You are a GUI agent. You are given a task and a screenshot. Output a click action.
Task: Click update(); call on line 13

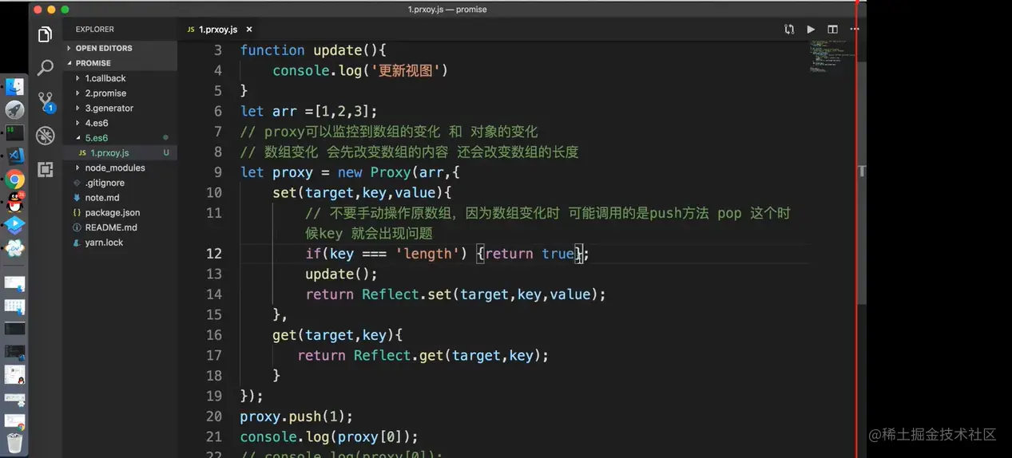tap(341, 274)
